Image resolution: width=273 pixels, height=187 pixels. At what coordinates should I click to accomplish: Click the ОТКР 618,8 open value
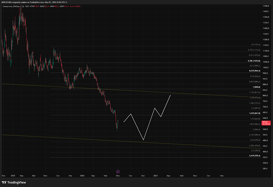click(34, 6)
